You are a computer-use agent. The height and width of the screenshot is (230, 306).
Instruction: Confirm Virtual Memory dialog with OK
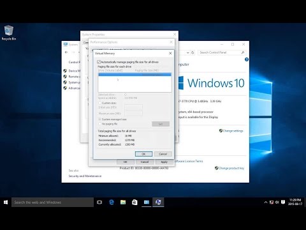coord(143,154)
